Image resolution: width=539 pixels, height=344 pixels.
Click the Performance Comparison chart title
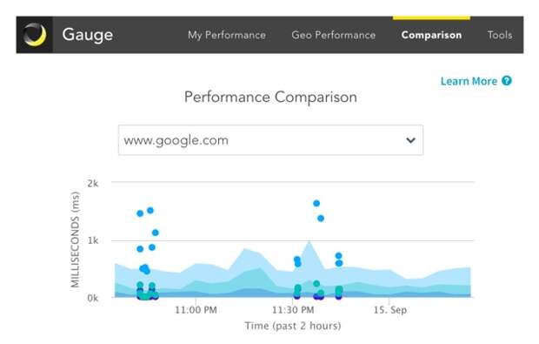[x=270, y=98]
